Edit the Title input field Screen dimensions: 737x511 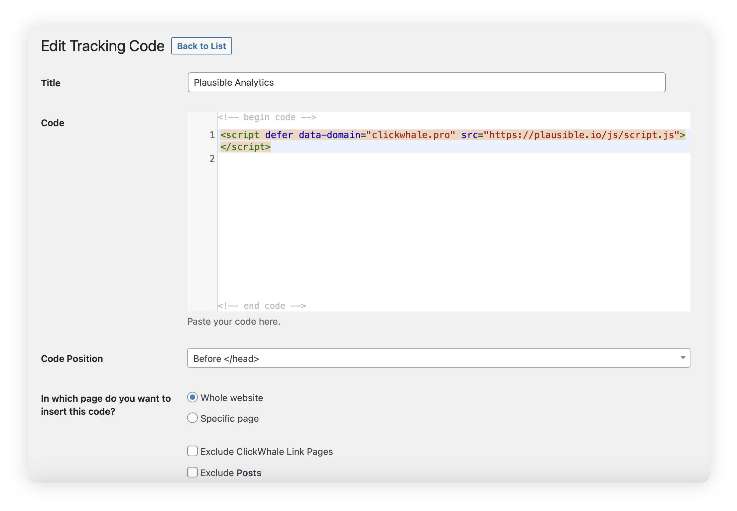click(x=426, y=83)
